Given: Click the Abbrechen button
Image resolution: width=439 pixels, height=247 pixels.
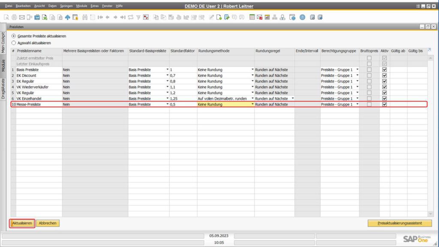Looking at the screenshot, I should (48, 223).
